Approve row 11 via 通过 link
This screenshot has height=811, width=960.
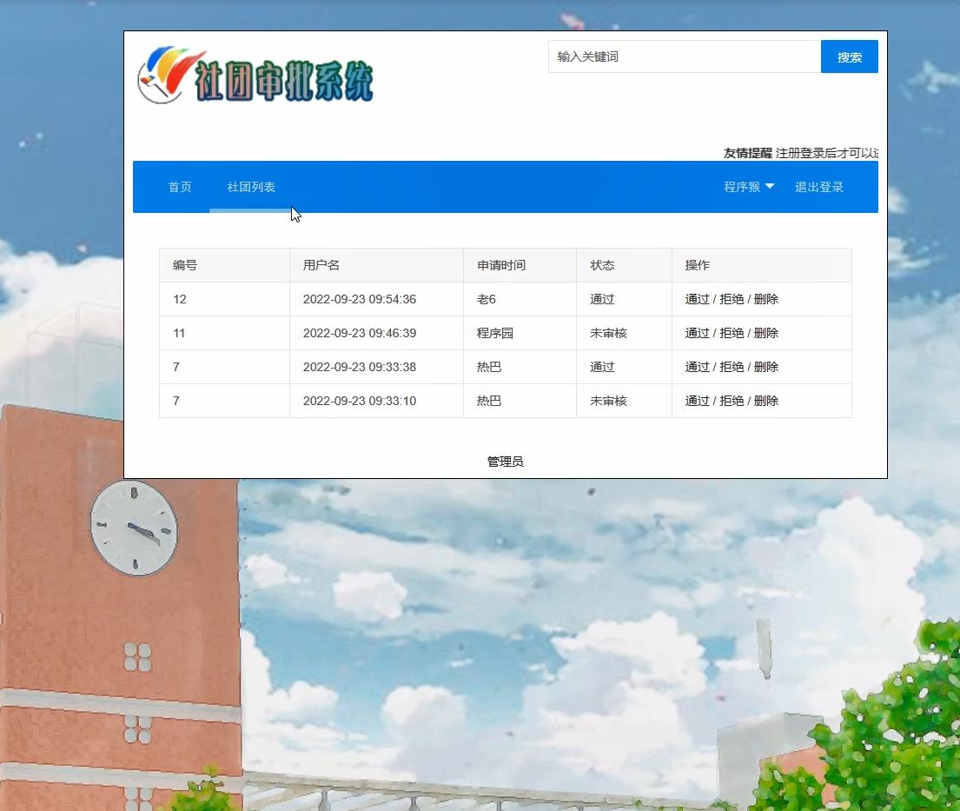pyautogui.click(x=697, y=333)
